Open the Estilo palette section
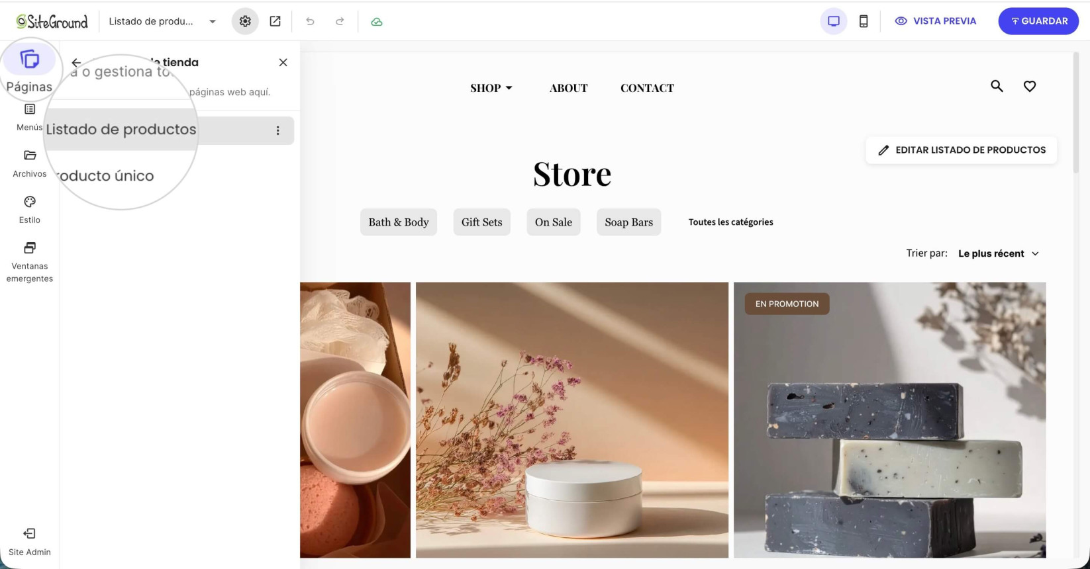1090x569 pixels. click(x=29, y=210)
